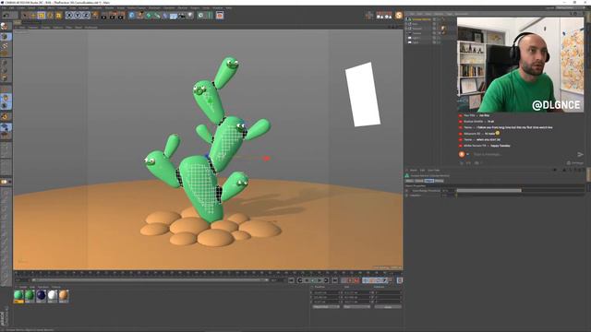Add a Light object
Screen dimensions: 591x332
(190, 16)
